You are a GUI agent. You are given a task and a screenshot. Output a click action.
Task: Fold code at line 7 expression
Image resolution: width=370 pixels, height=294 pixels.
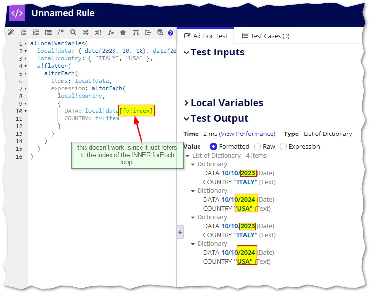point(26,89)
